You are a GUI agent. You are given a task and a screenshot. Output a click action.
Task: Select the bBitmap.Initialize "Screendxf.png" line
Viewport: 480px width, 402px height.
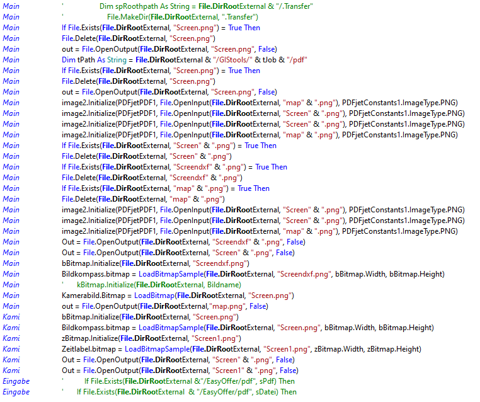(155, 263)
